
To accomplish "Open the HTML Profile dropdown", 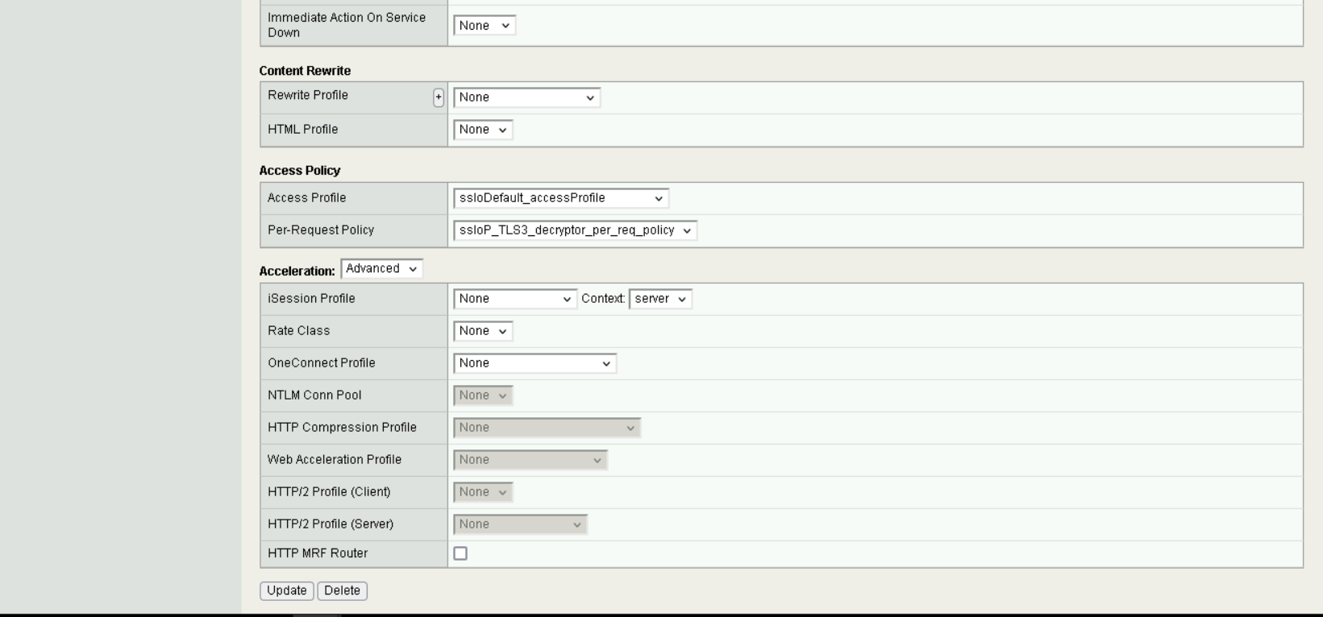I will [482, 130].
